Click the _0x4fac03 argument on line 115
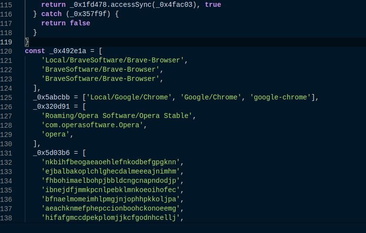The height and width of the screenshot is (233, 366). tap(174, 5)
